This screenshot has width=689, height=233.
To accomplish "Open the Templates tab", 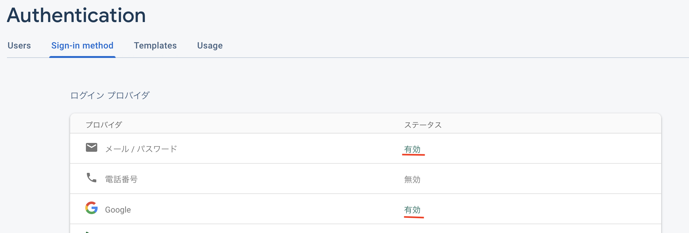I will (x=155, y=46).
